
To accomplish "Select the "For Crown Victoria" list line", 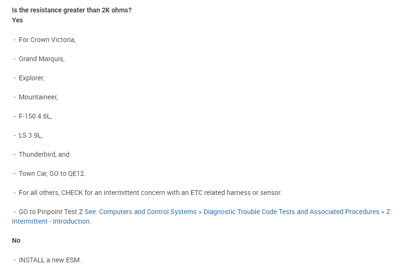I will point(47,40).
